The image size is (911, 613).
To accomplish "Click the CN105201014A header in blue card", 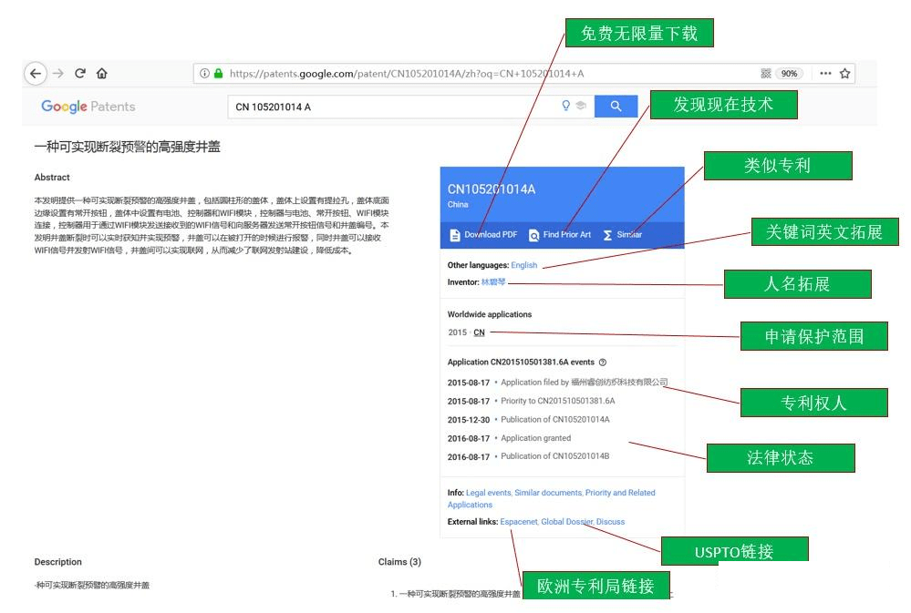I will (x=492, y=189).
